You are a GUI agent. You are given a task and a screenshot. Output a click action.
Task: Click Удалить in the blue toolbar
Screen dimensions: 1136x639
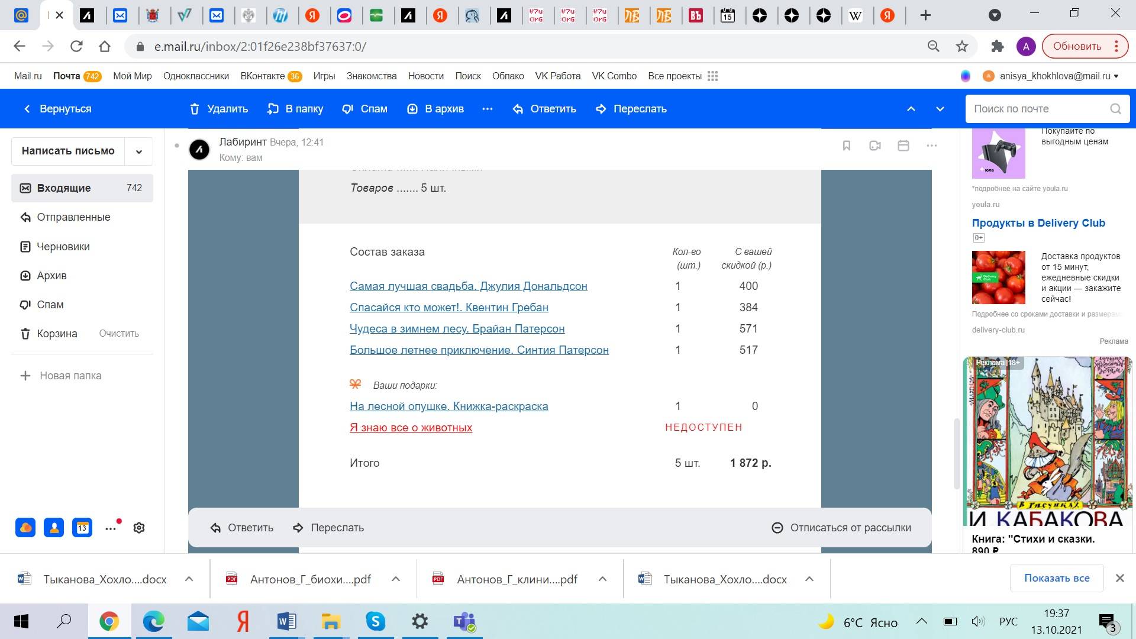(219, 109)
